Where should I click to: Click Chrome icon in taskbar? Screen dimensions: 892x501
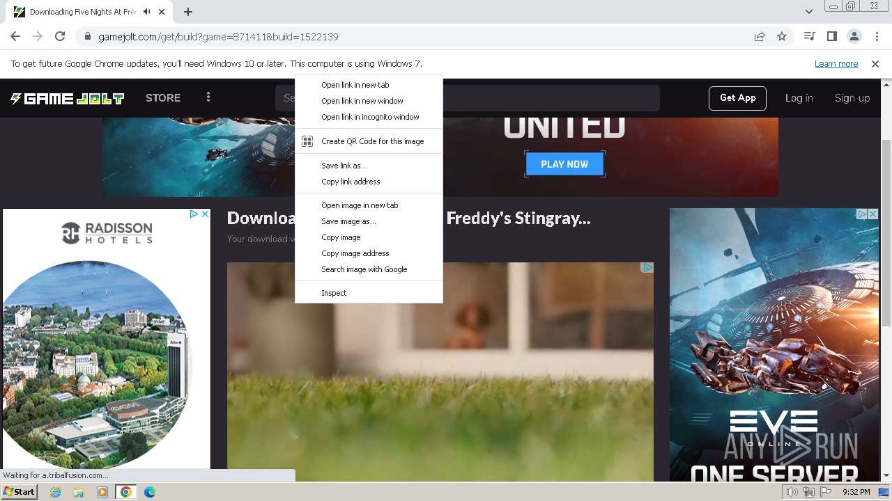click(x=126, y=492)
